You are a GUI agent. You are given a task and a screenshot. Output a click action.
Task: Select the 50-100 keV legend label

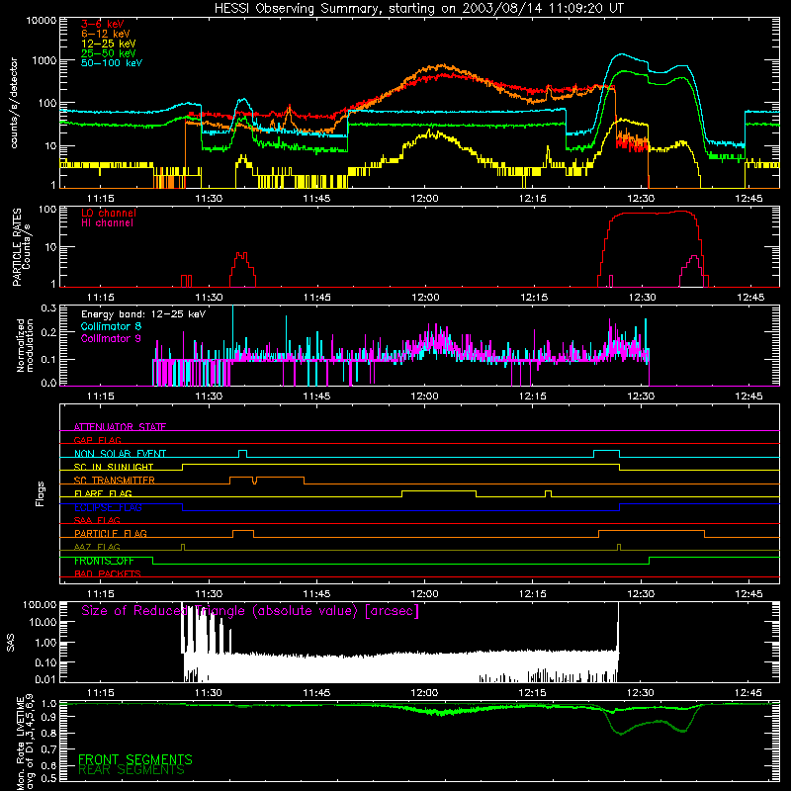coord(112,63)
